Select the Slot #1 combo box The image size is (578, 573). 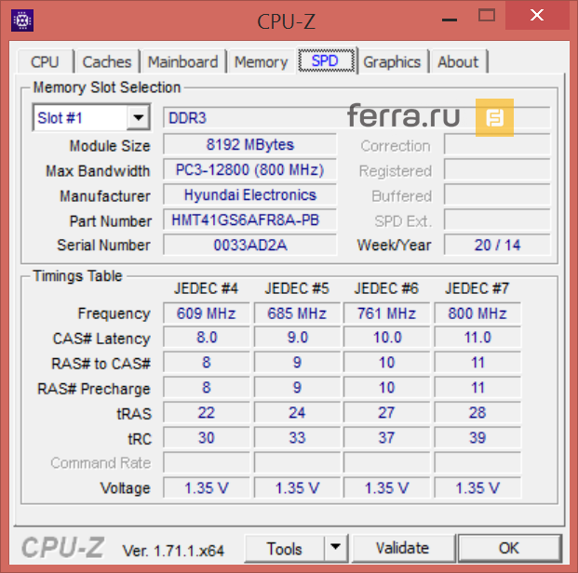pos(80,118)
